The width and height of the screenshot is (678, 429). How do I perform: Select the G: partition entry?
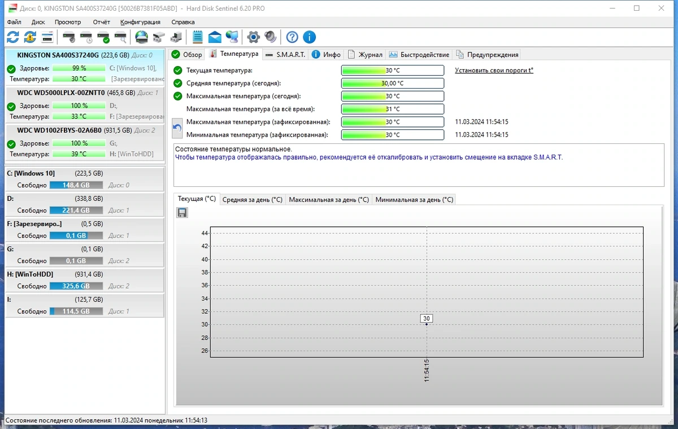[85, 255]
